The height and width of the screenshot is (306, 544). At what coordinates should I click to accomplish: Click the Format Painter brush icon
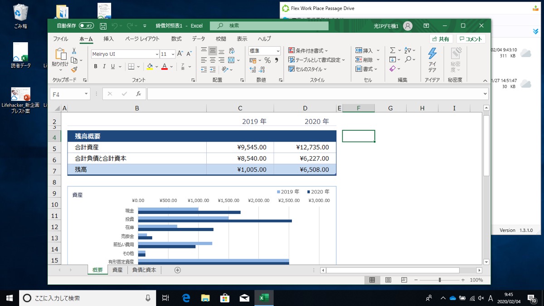pos(74,69)
